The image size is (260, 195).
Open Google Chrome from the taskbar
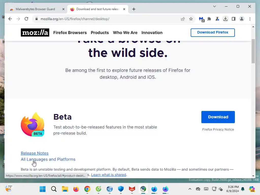[87, 189]
